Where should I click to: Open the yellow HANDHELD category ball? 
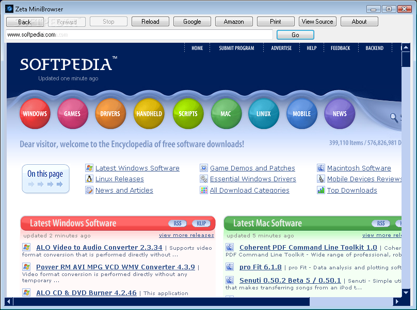click(x=149, y=114)
